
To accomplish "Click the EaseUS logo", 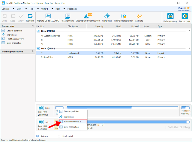I will click(x=184, y=9).
